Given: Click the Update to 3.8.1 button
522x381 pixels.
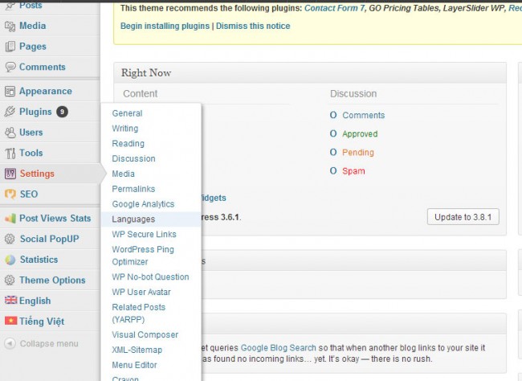Looking at the screenshot, I should coord(463,217).
